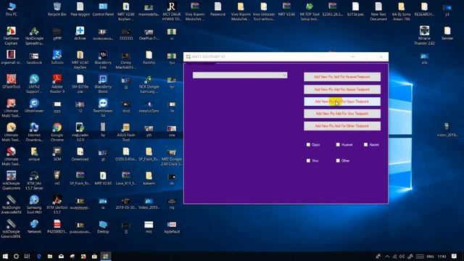
Task: Select Control Panel desktop icon
Action: tap(103, 9)
